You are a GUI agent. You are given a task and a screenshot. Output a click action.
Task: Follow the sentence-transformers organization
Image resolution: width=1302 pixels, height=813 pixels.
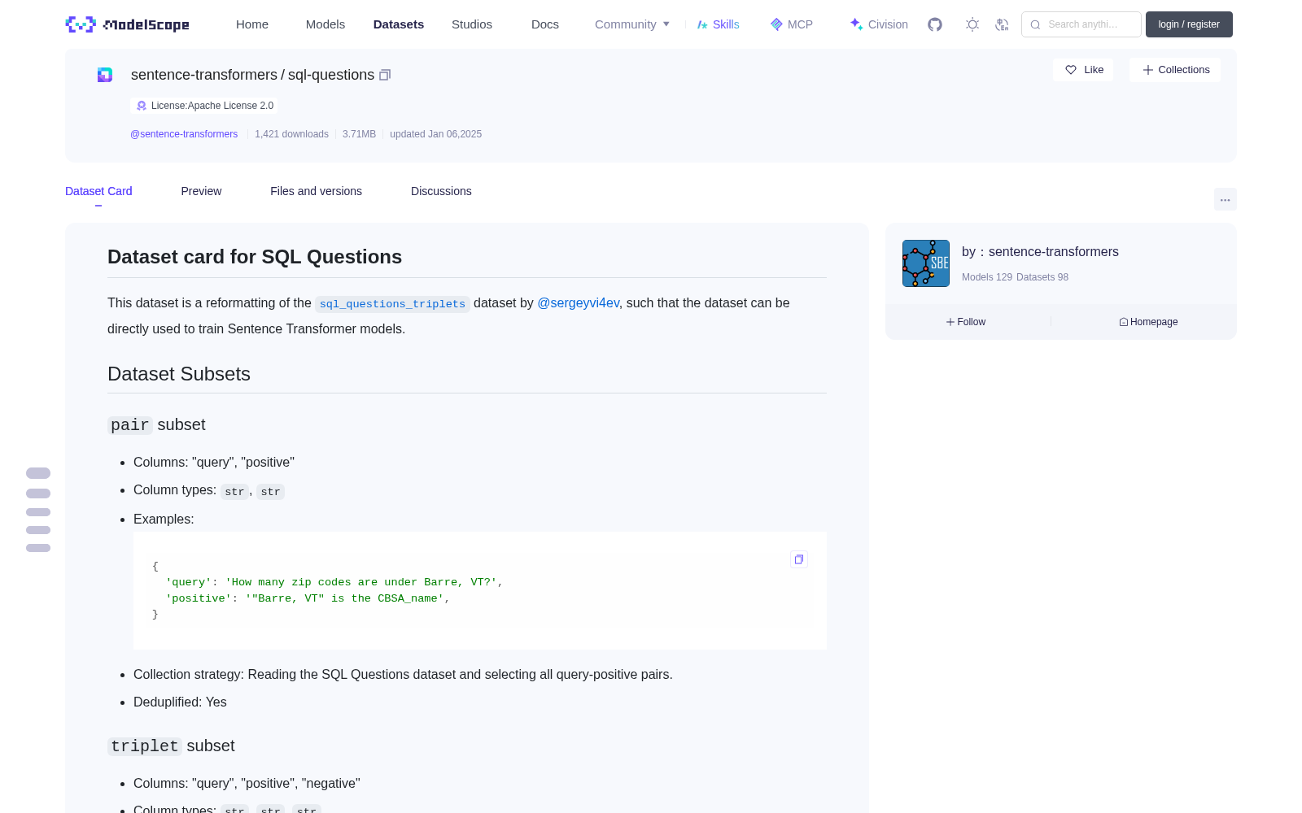pyautogui.click(x=966, y=322)
